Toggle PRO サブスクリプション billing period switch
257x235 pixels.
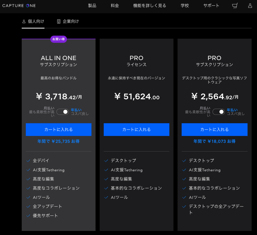pyautogui.click(x=218, y=112)
